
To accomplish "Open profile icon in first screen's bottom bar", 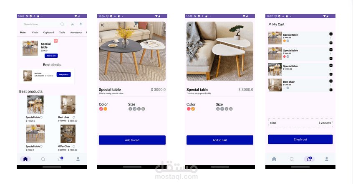I will 78,159.
